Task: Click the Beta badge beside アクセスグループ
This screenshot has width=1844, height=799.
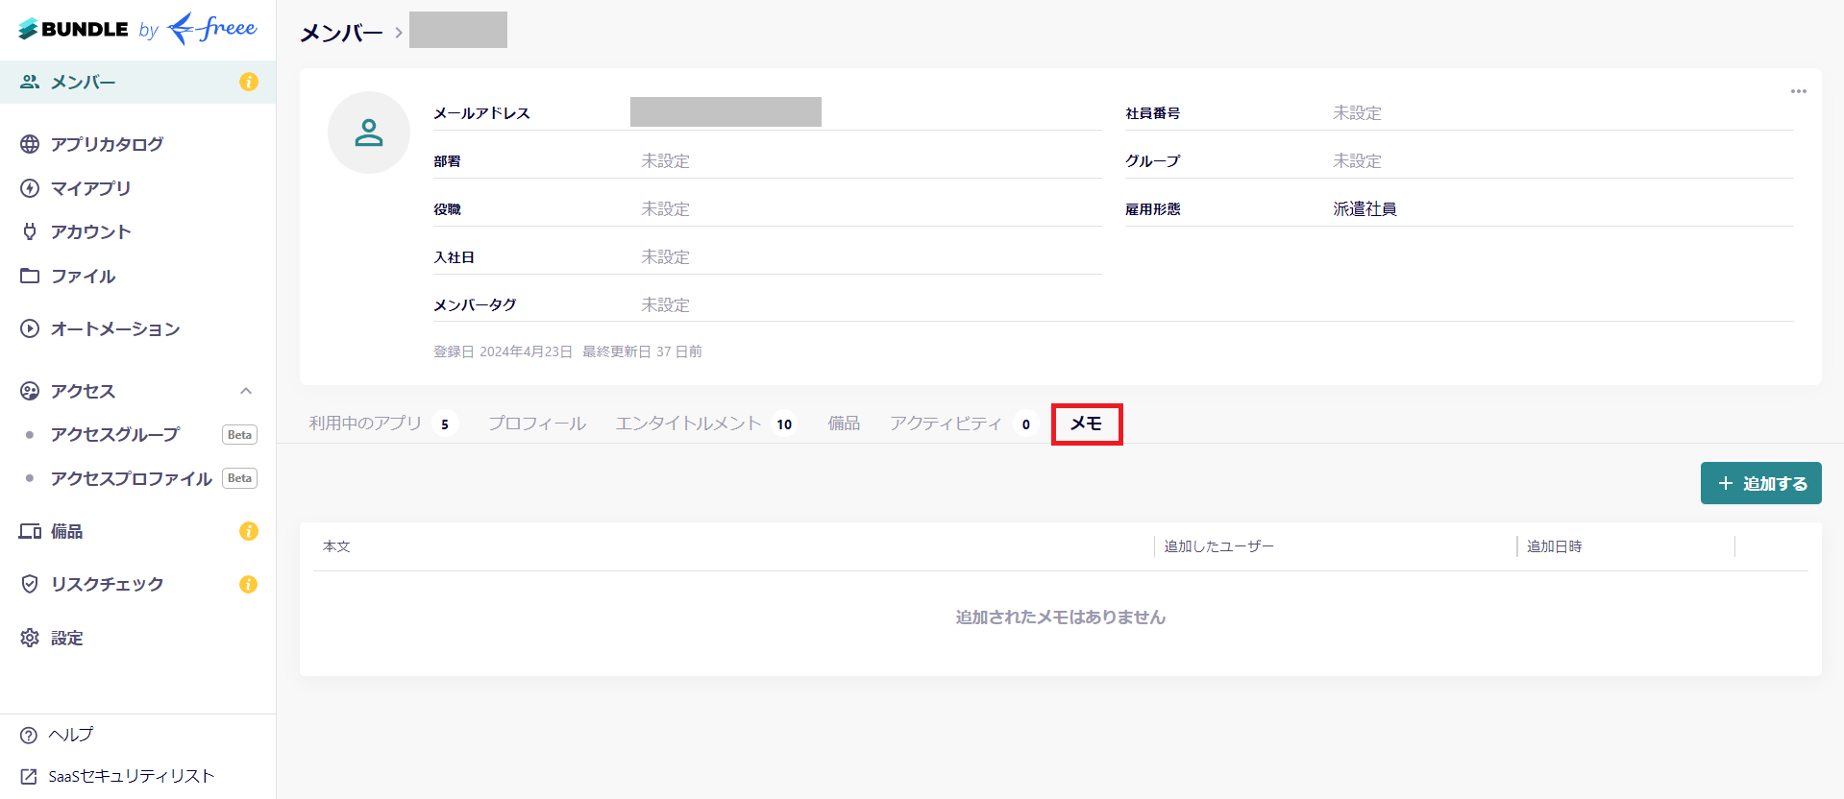Action: pyautogui.click(x=239, y=435)
